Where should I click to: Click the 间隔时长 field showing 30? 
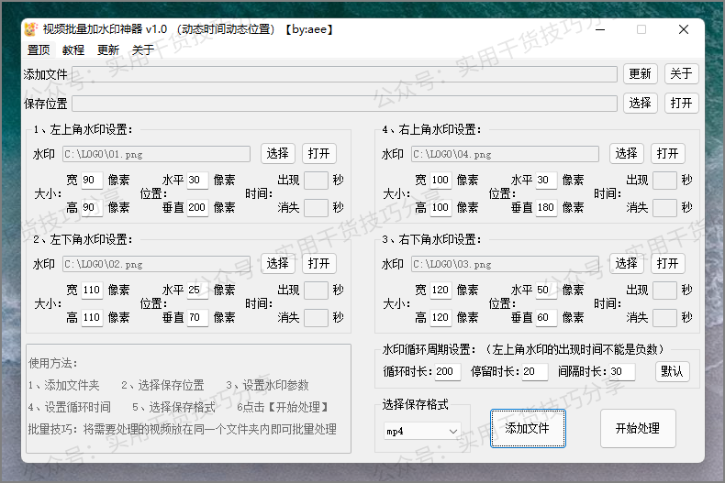tap(622, 371)
